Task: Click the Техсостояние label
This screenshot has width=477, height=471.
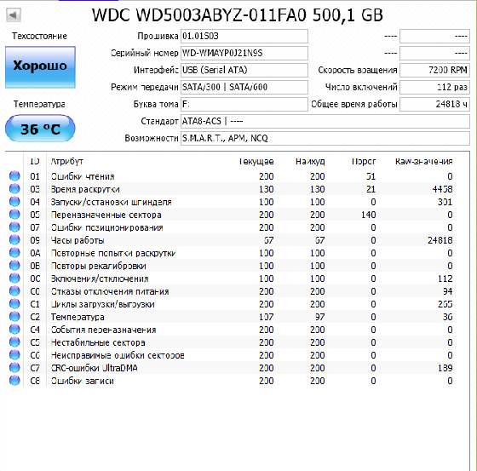Action: click(39, 37)
